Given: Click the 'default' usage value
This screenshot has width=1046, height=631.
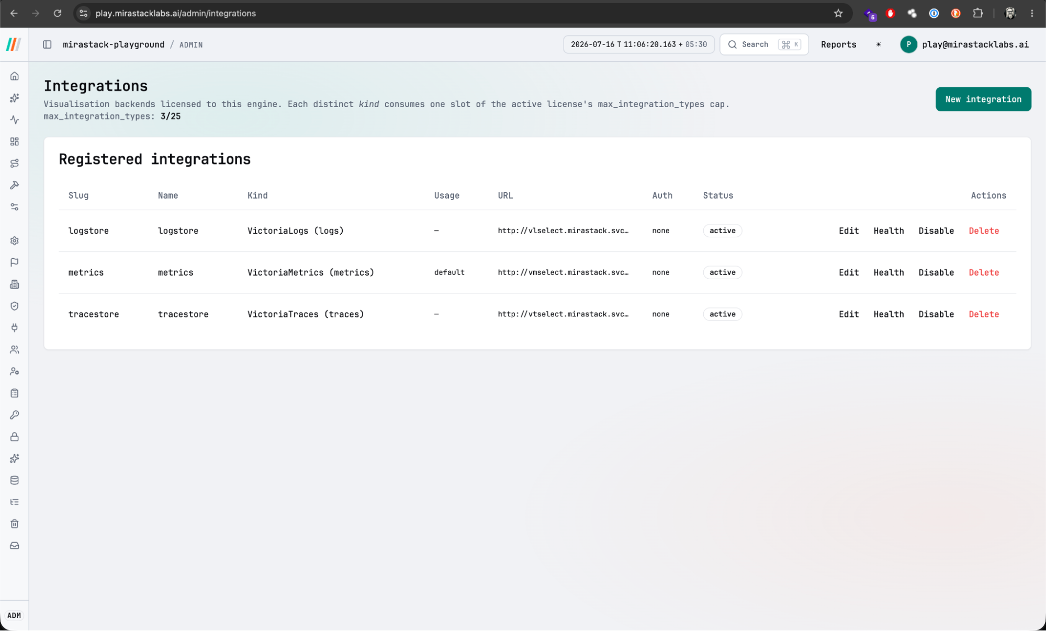Looking at the screenshot, I should 449,272.
